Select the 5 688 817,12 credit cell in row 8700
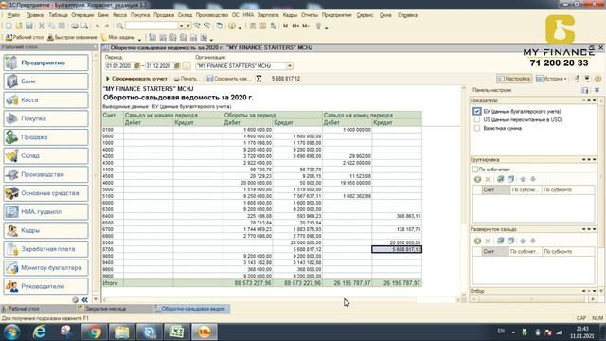The width and height of the screenshot is (606, 341). tap(397, 249)
